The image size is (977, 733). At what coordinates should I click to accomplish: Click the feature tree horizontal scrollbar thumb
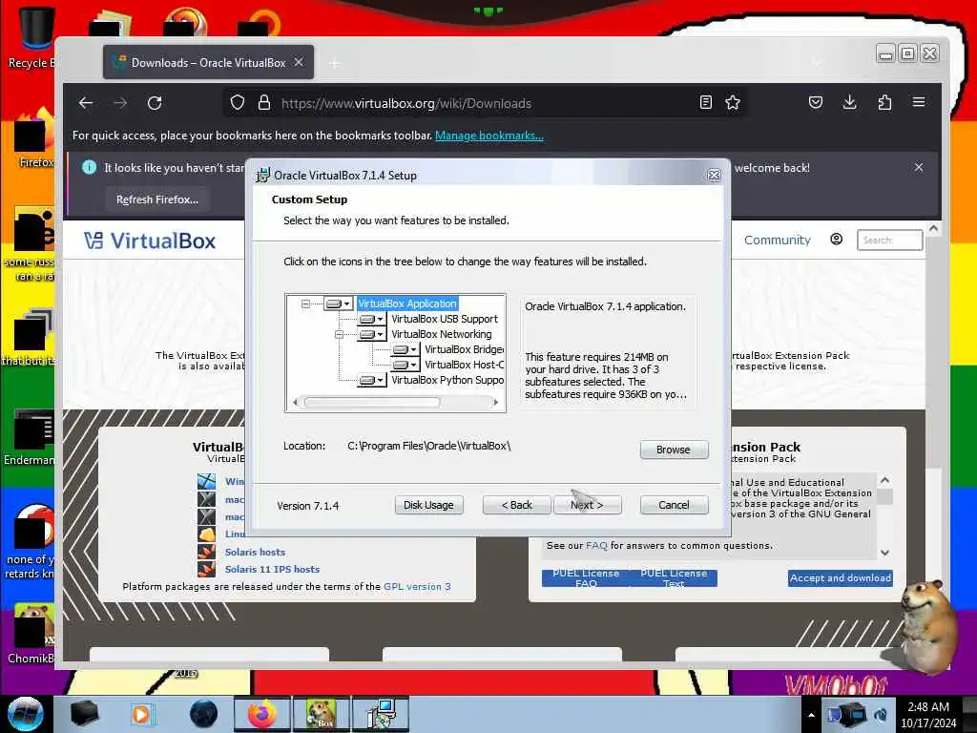(x=372, y=403)
